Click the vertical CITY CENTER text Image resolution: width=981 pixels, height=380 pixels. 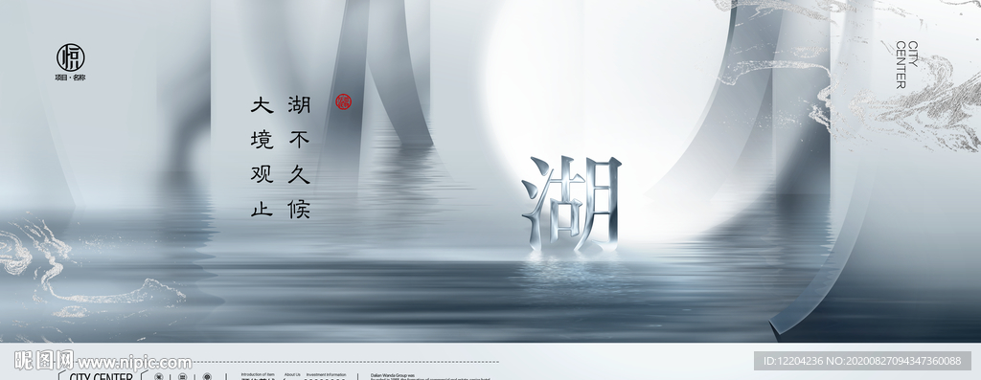906,65
